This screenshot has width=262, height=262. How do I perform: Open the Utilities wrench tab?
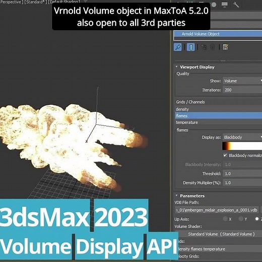(236, 5)
